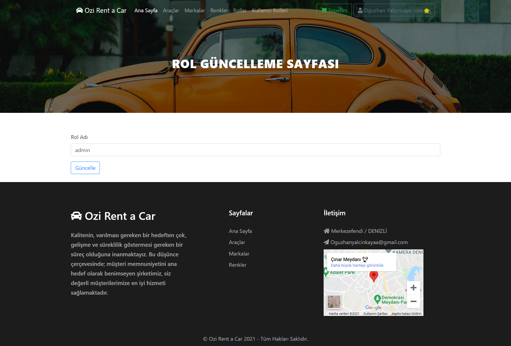Click the shopping cart icon in Sepetim

click(x=324, y=10)
